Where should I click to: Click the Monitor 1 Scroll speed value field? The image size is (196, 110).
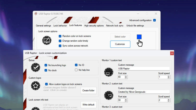[x=163, y=77]
